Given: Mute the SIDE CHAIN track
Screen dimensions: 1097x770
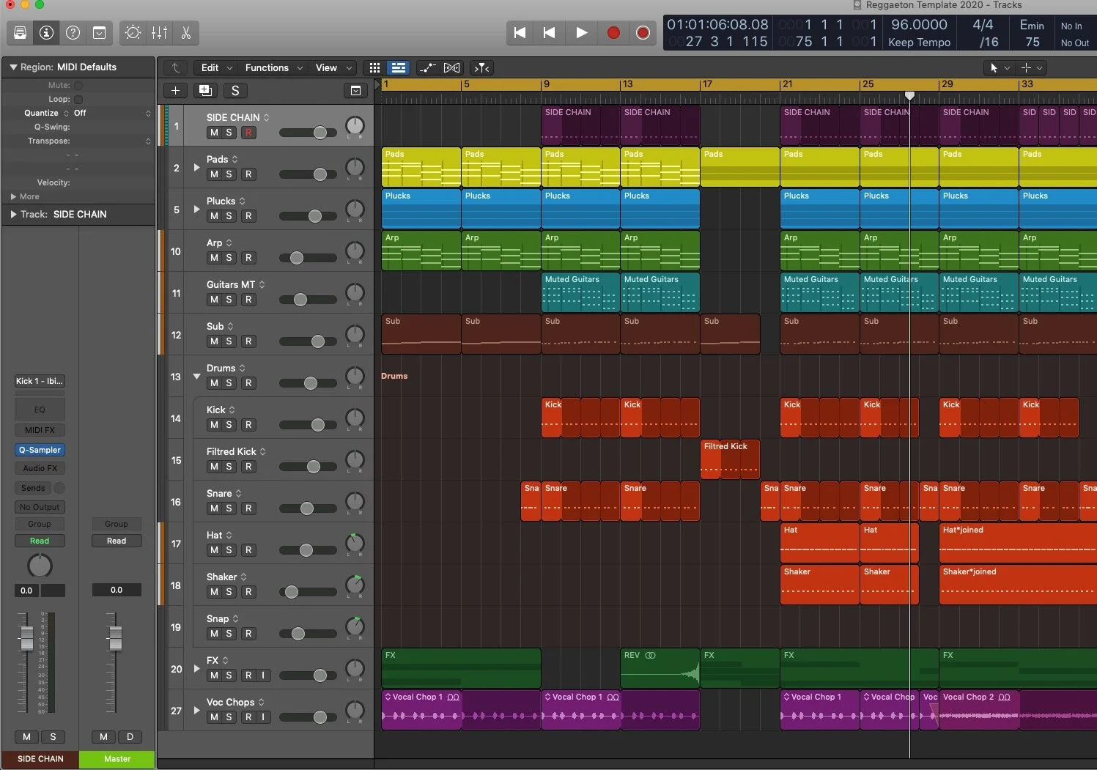Looking at the screenshot, I should 214,133.
